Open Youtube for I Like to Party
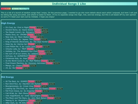This screenshot has height=104, width=138. pos(37,40)
